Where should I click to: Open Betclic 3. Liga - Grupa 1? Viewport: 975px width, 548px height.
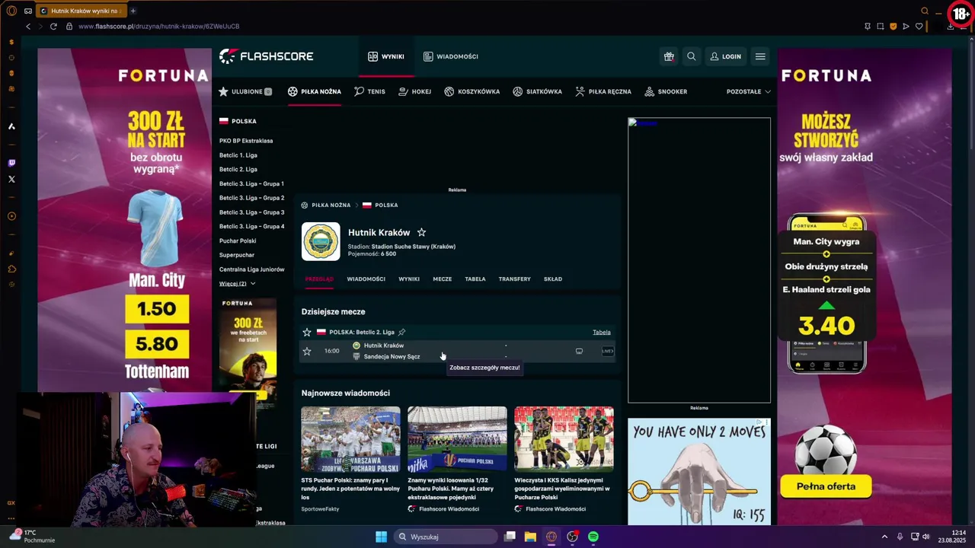point(251,183)
